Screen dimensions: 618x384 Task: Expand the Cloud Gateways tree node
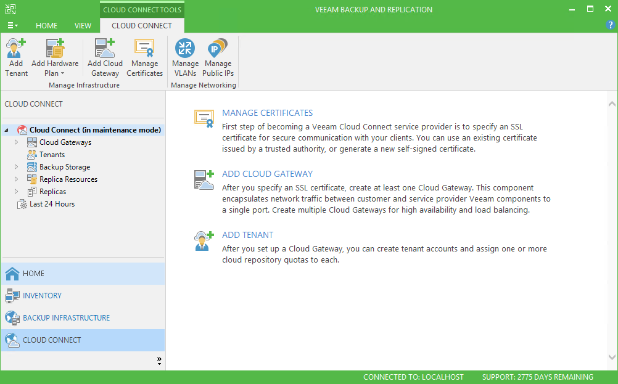click(16, 142)
